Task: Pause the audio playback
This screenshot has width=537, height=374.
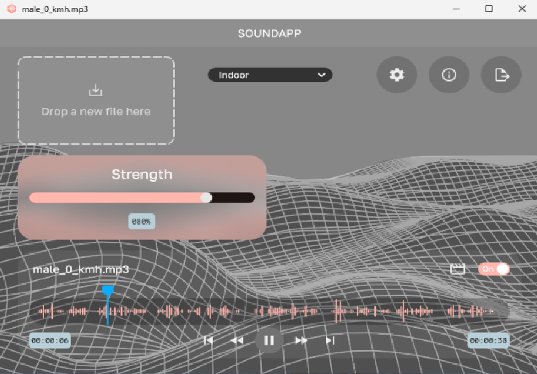Action: (x=269, y=340)
